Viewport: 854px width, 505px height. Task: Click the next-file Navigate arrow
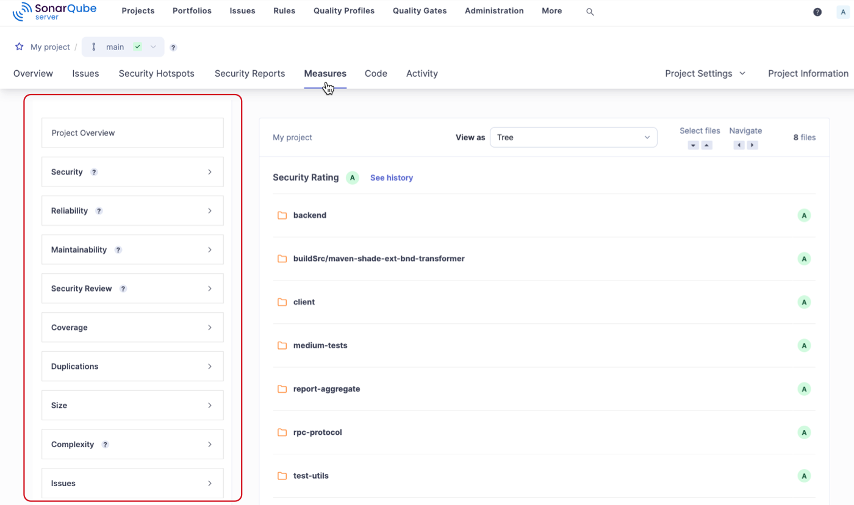[752, 145]
